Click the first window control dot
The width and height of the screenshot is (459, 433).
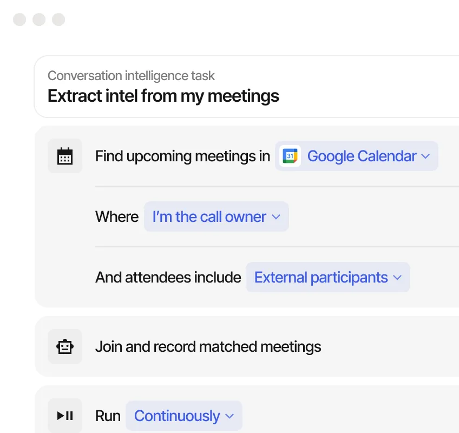[x=19, y=20]
